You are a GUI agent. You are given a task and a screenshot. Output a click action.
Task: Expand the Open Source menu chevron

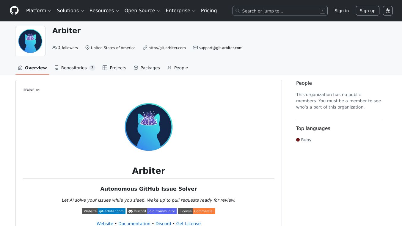159,11
